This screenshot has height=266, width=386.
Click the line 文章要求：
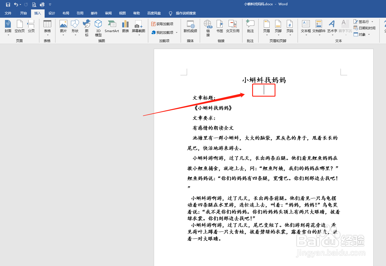(204, 118)
